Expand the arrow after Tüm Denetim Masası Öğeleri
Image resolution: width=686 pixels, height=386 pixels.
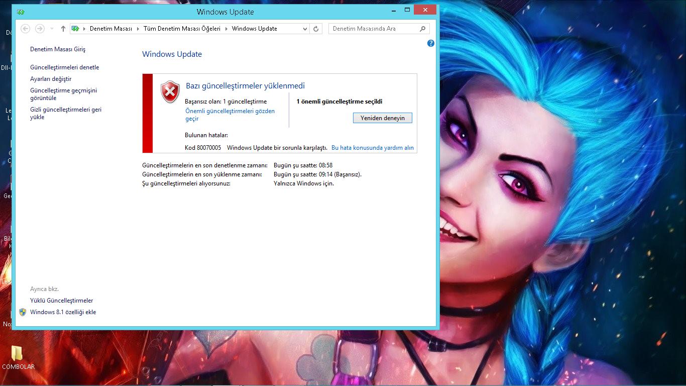pyautogui.click(x=226, y=29)
